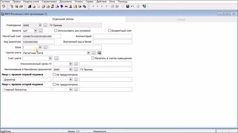The height and width of the screenshot is (133, 238).
Task: Click the teal monitor icon ending toolbar
Action: [x=144, y=6]
